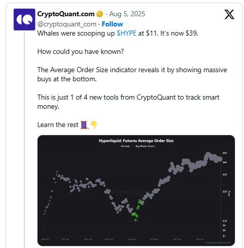Open the @cryptoquant_com handle link
The width and height of the screenshot is (244, 248).
click(67, 24)
